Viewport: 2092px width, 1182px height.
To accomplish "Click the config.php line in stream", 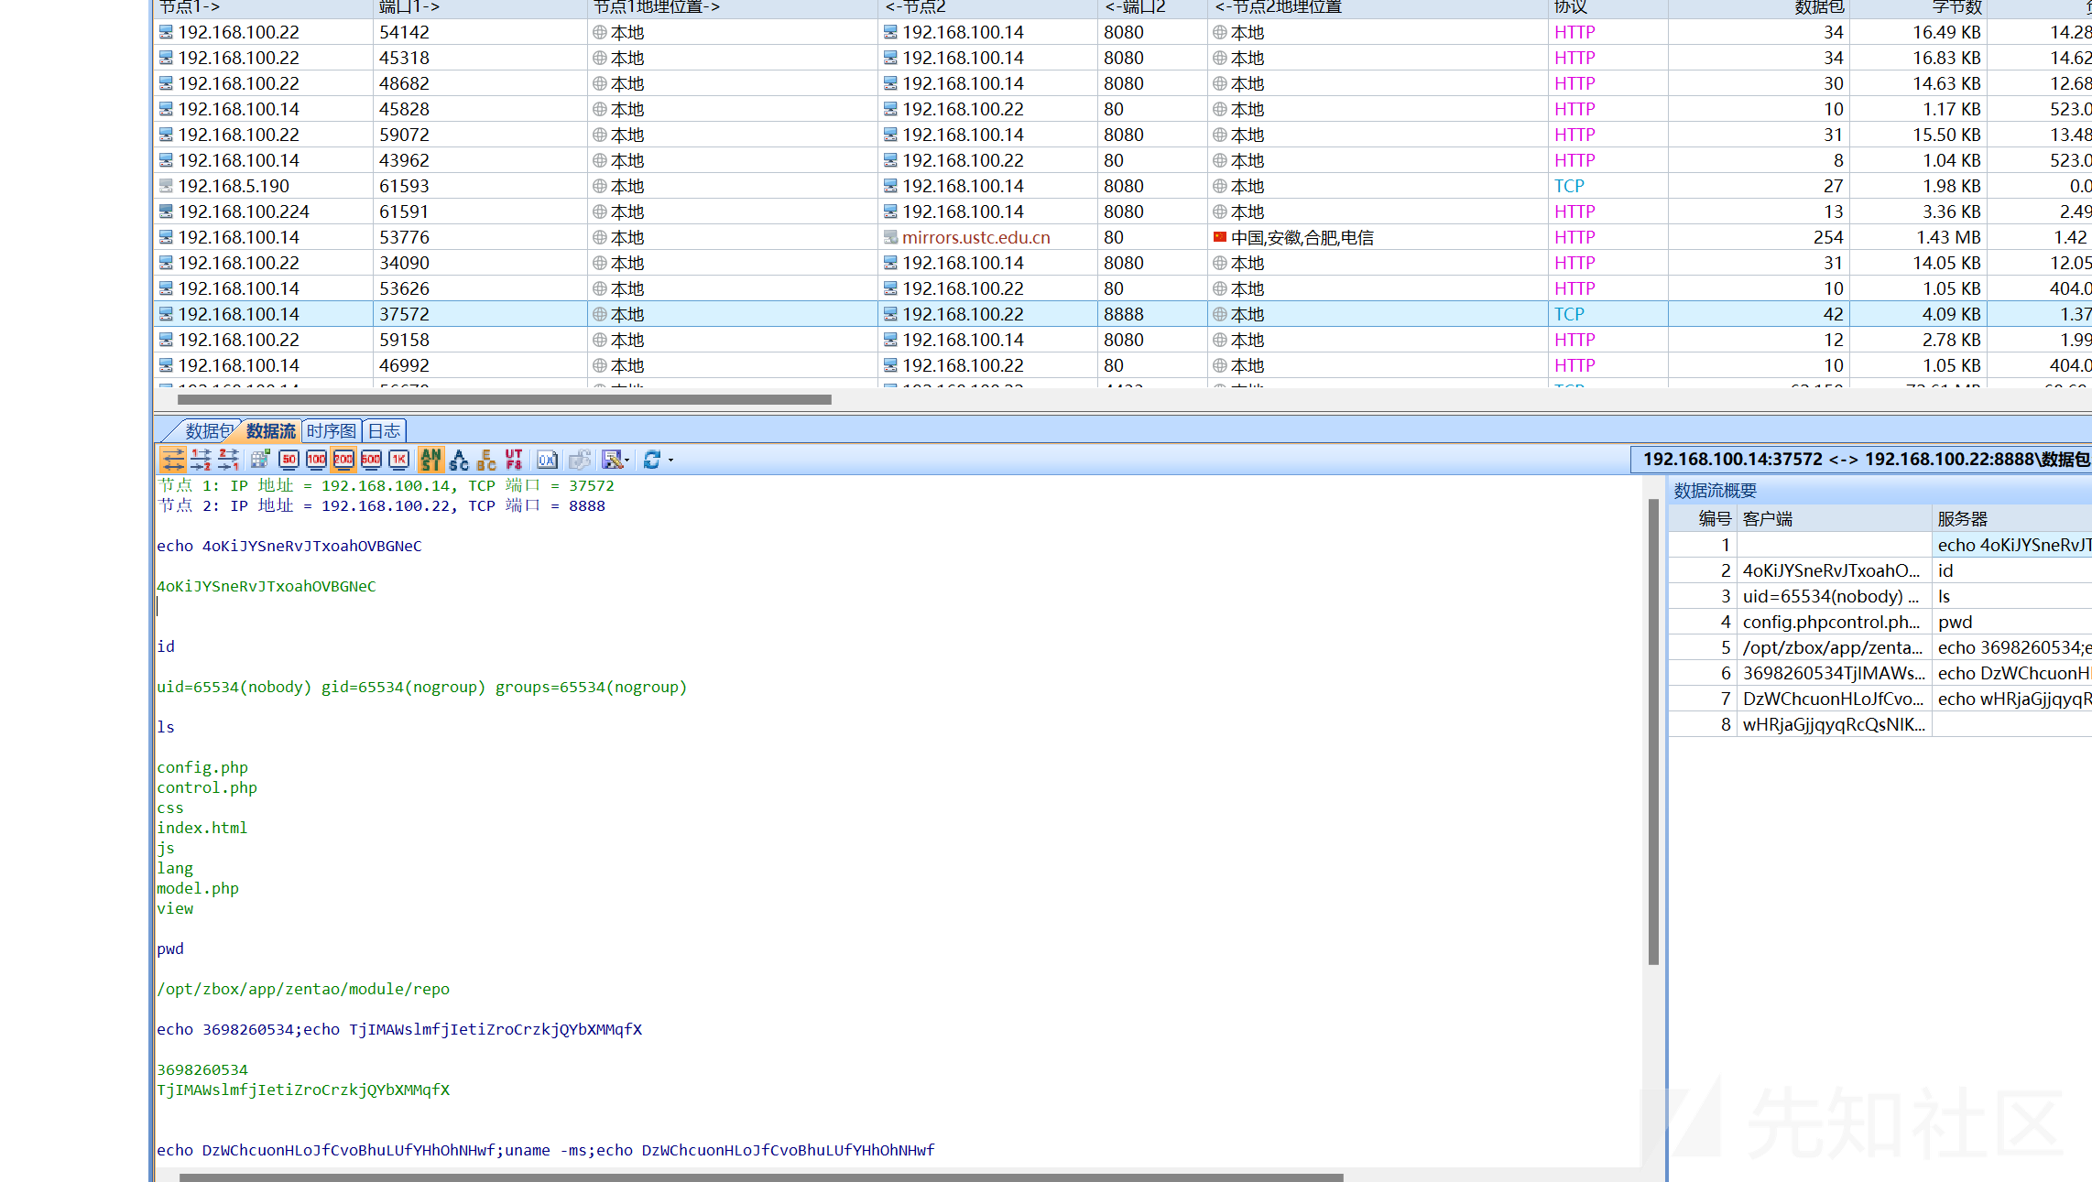I will point(202,767).
